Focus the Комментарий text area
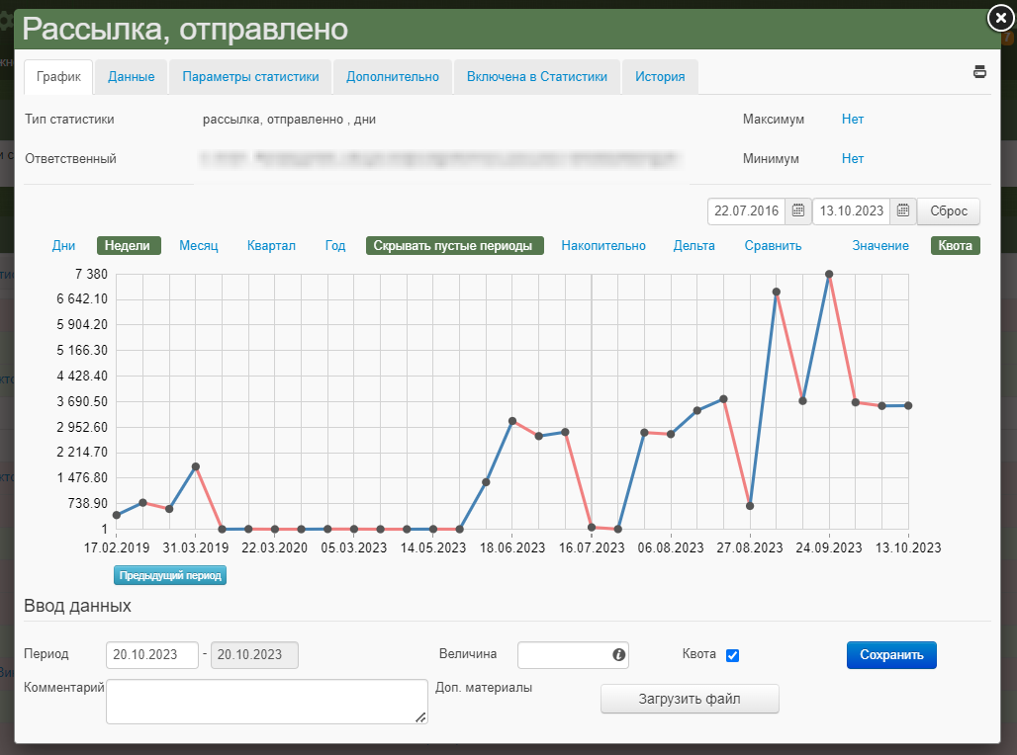 [266, 702]
